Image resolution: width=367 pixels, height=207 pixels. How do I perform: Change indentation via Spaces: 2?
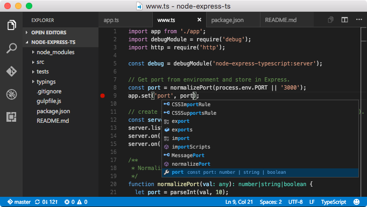271,202
